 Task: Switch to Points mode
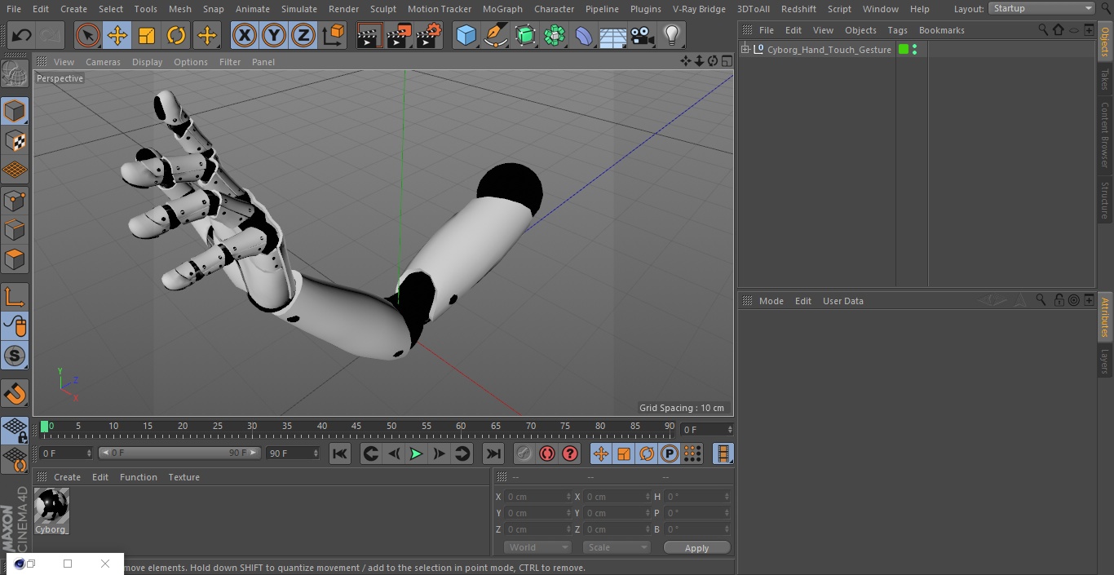point(15,200)
